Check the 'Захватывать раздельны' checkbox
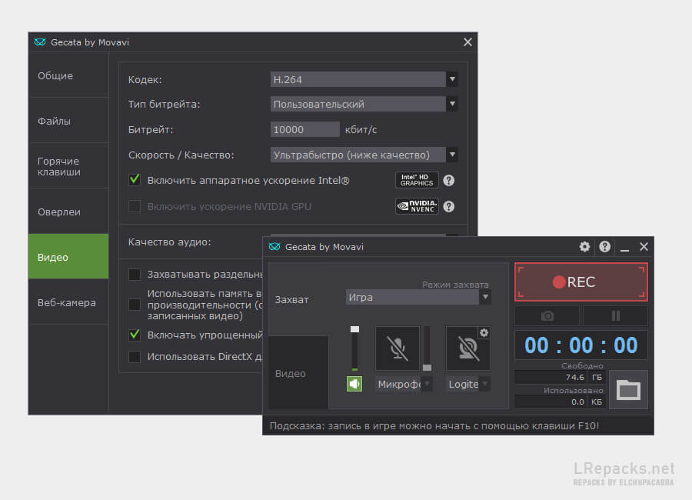The height and width of the screenshot is (500, 692). tap(135, 275)
